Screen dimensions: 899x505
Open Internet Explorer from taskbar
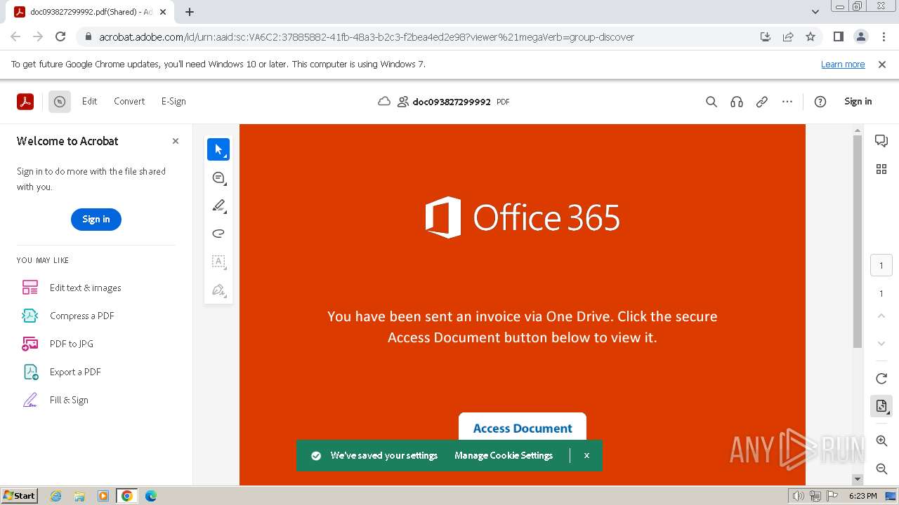click(55, 496)
